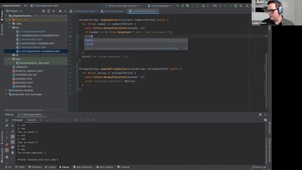
Task: Click the editor vertical scrollbar
Action: pyautogui.click(x=266, y=81)
